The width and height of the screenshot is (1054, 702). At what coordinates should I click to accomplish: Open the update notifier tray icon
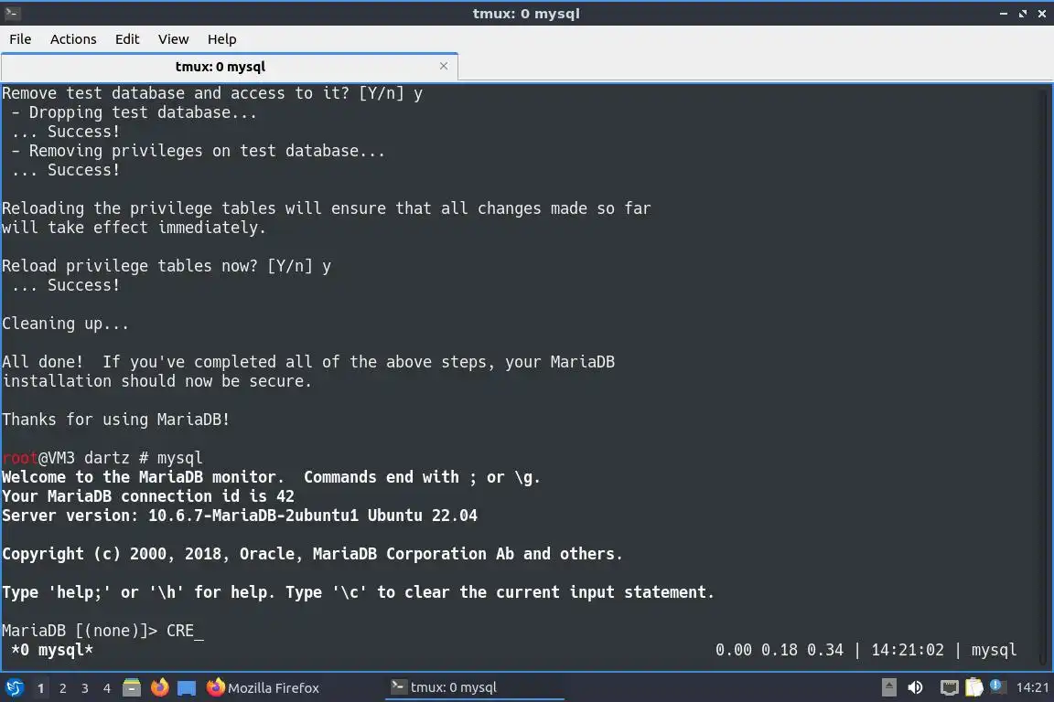tap(997, 686)
